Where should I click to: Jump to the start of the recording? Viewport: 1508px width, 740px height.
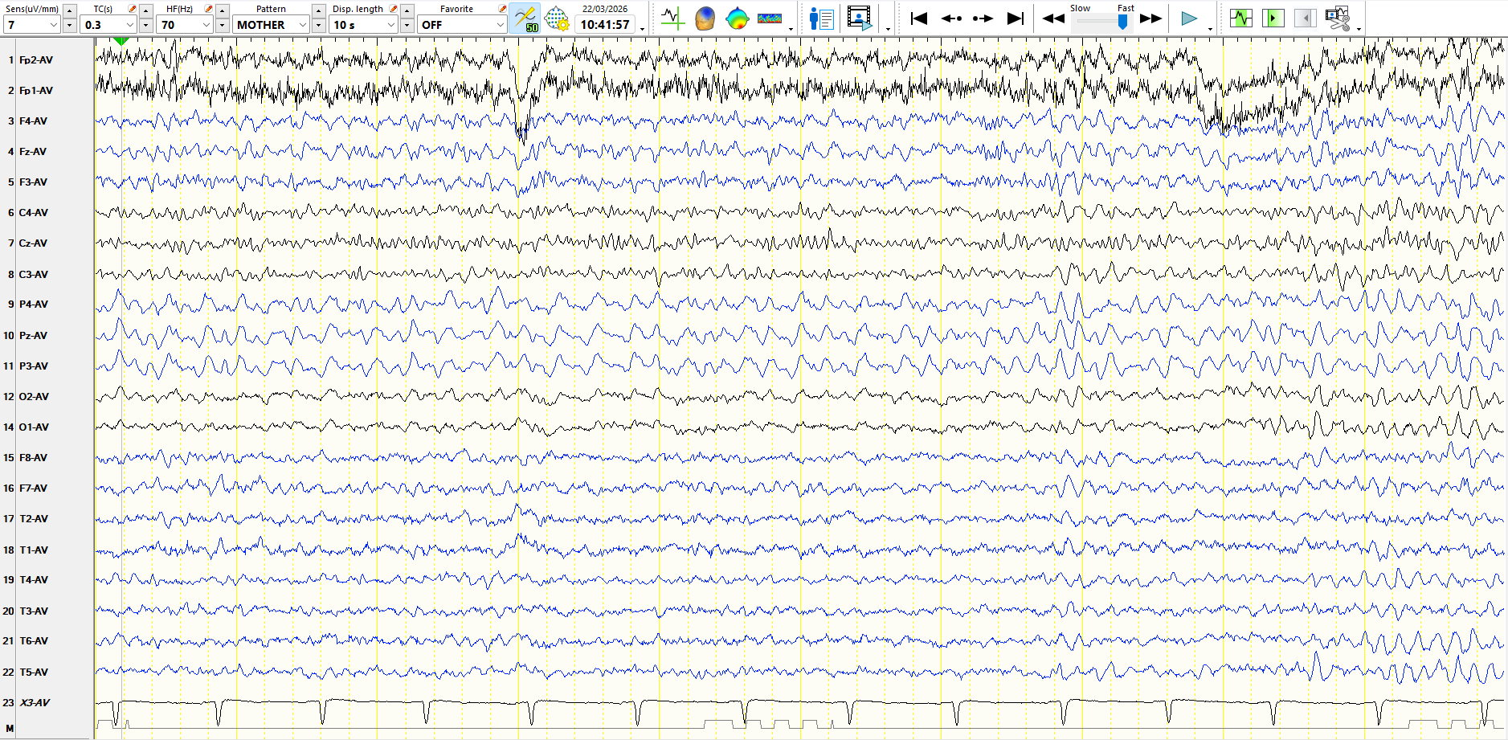click(x=919, y=18)
